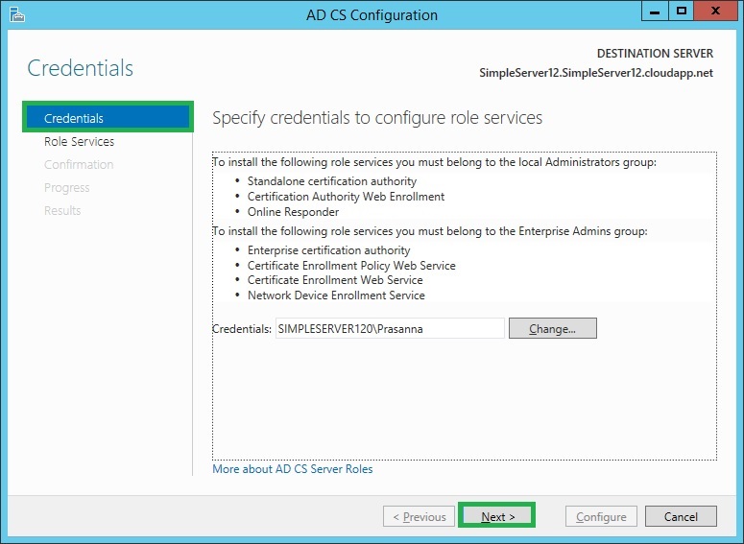Minimize the AD CS Configuration window

pos(655,12)
